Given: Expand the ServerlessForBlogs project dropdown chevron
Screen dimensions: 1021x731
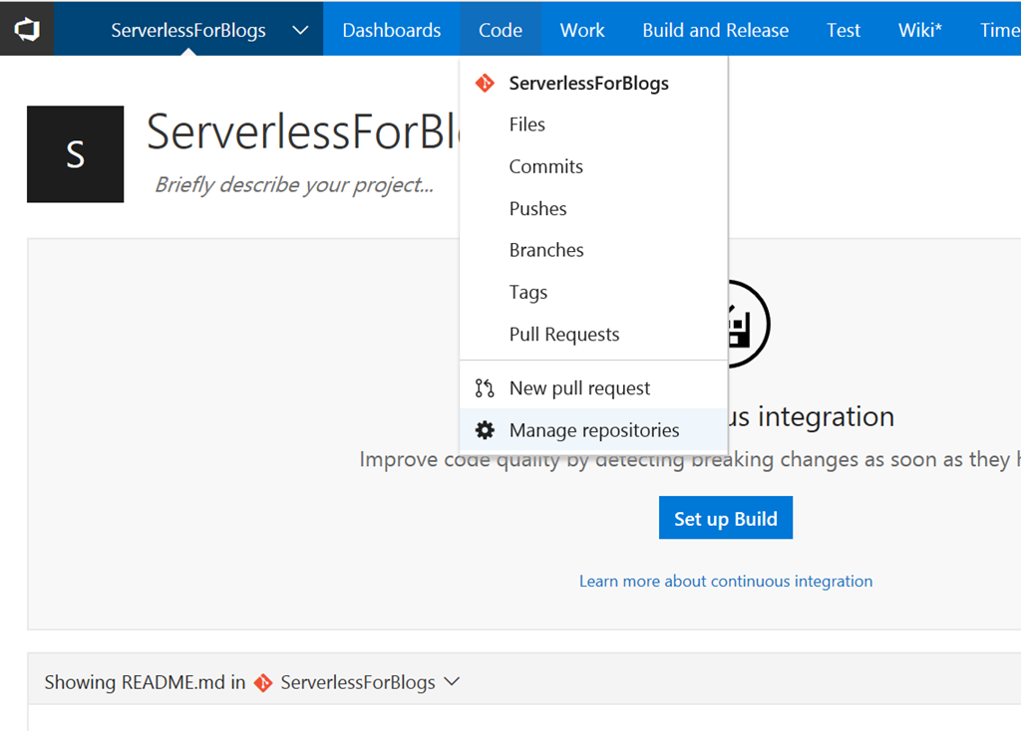Looking at the screenshot, I should pyautogui.click(x=300, y=30).
